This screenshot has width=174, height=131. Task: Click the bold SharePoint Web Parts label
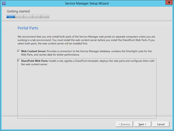pos(34,61)
